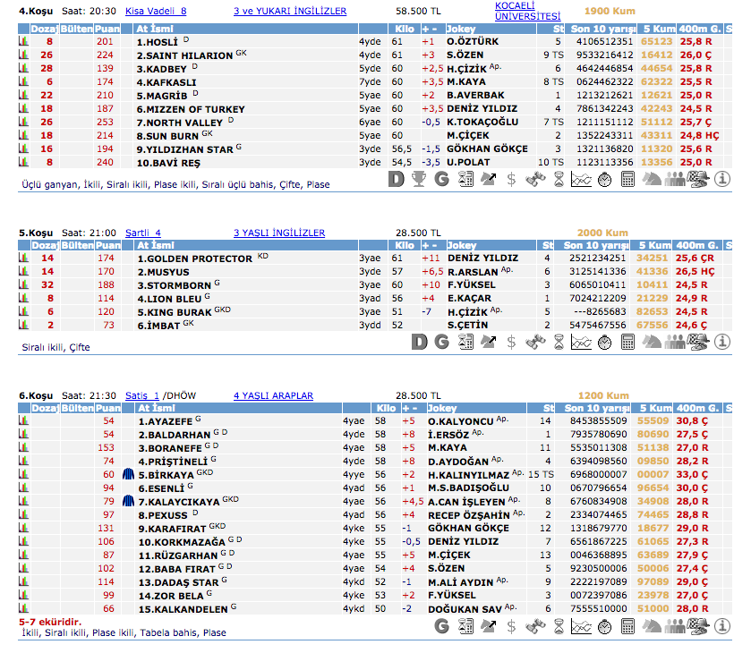Click the trophy icon in race 4 toolbar
This screenshot has height=653, width=751.
[x=418, y=179]
